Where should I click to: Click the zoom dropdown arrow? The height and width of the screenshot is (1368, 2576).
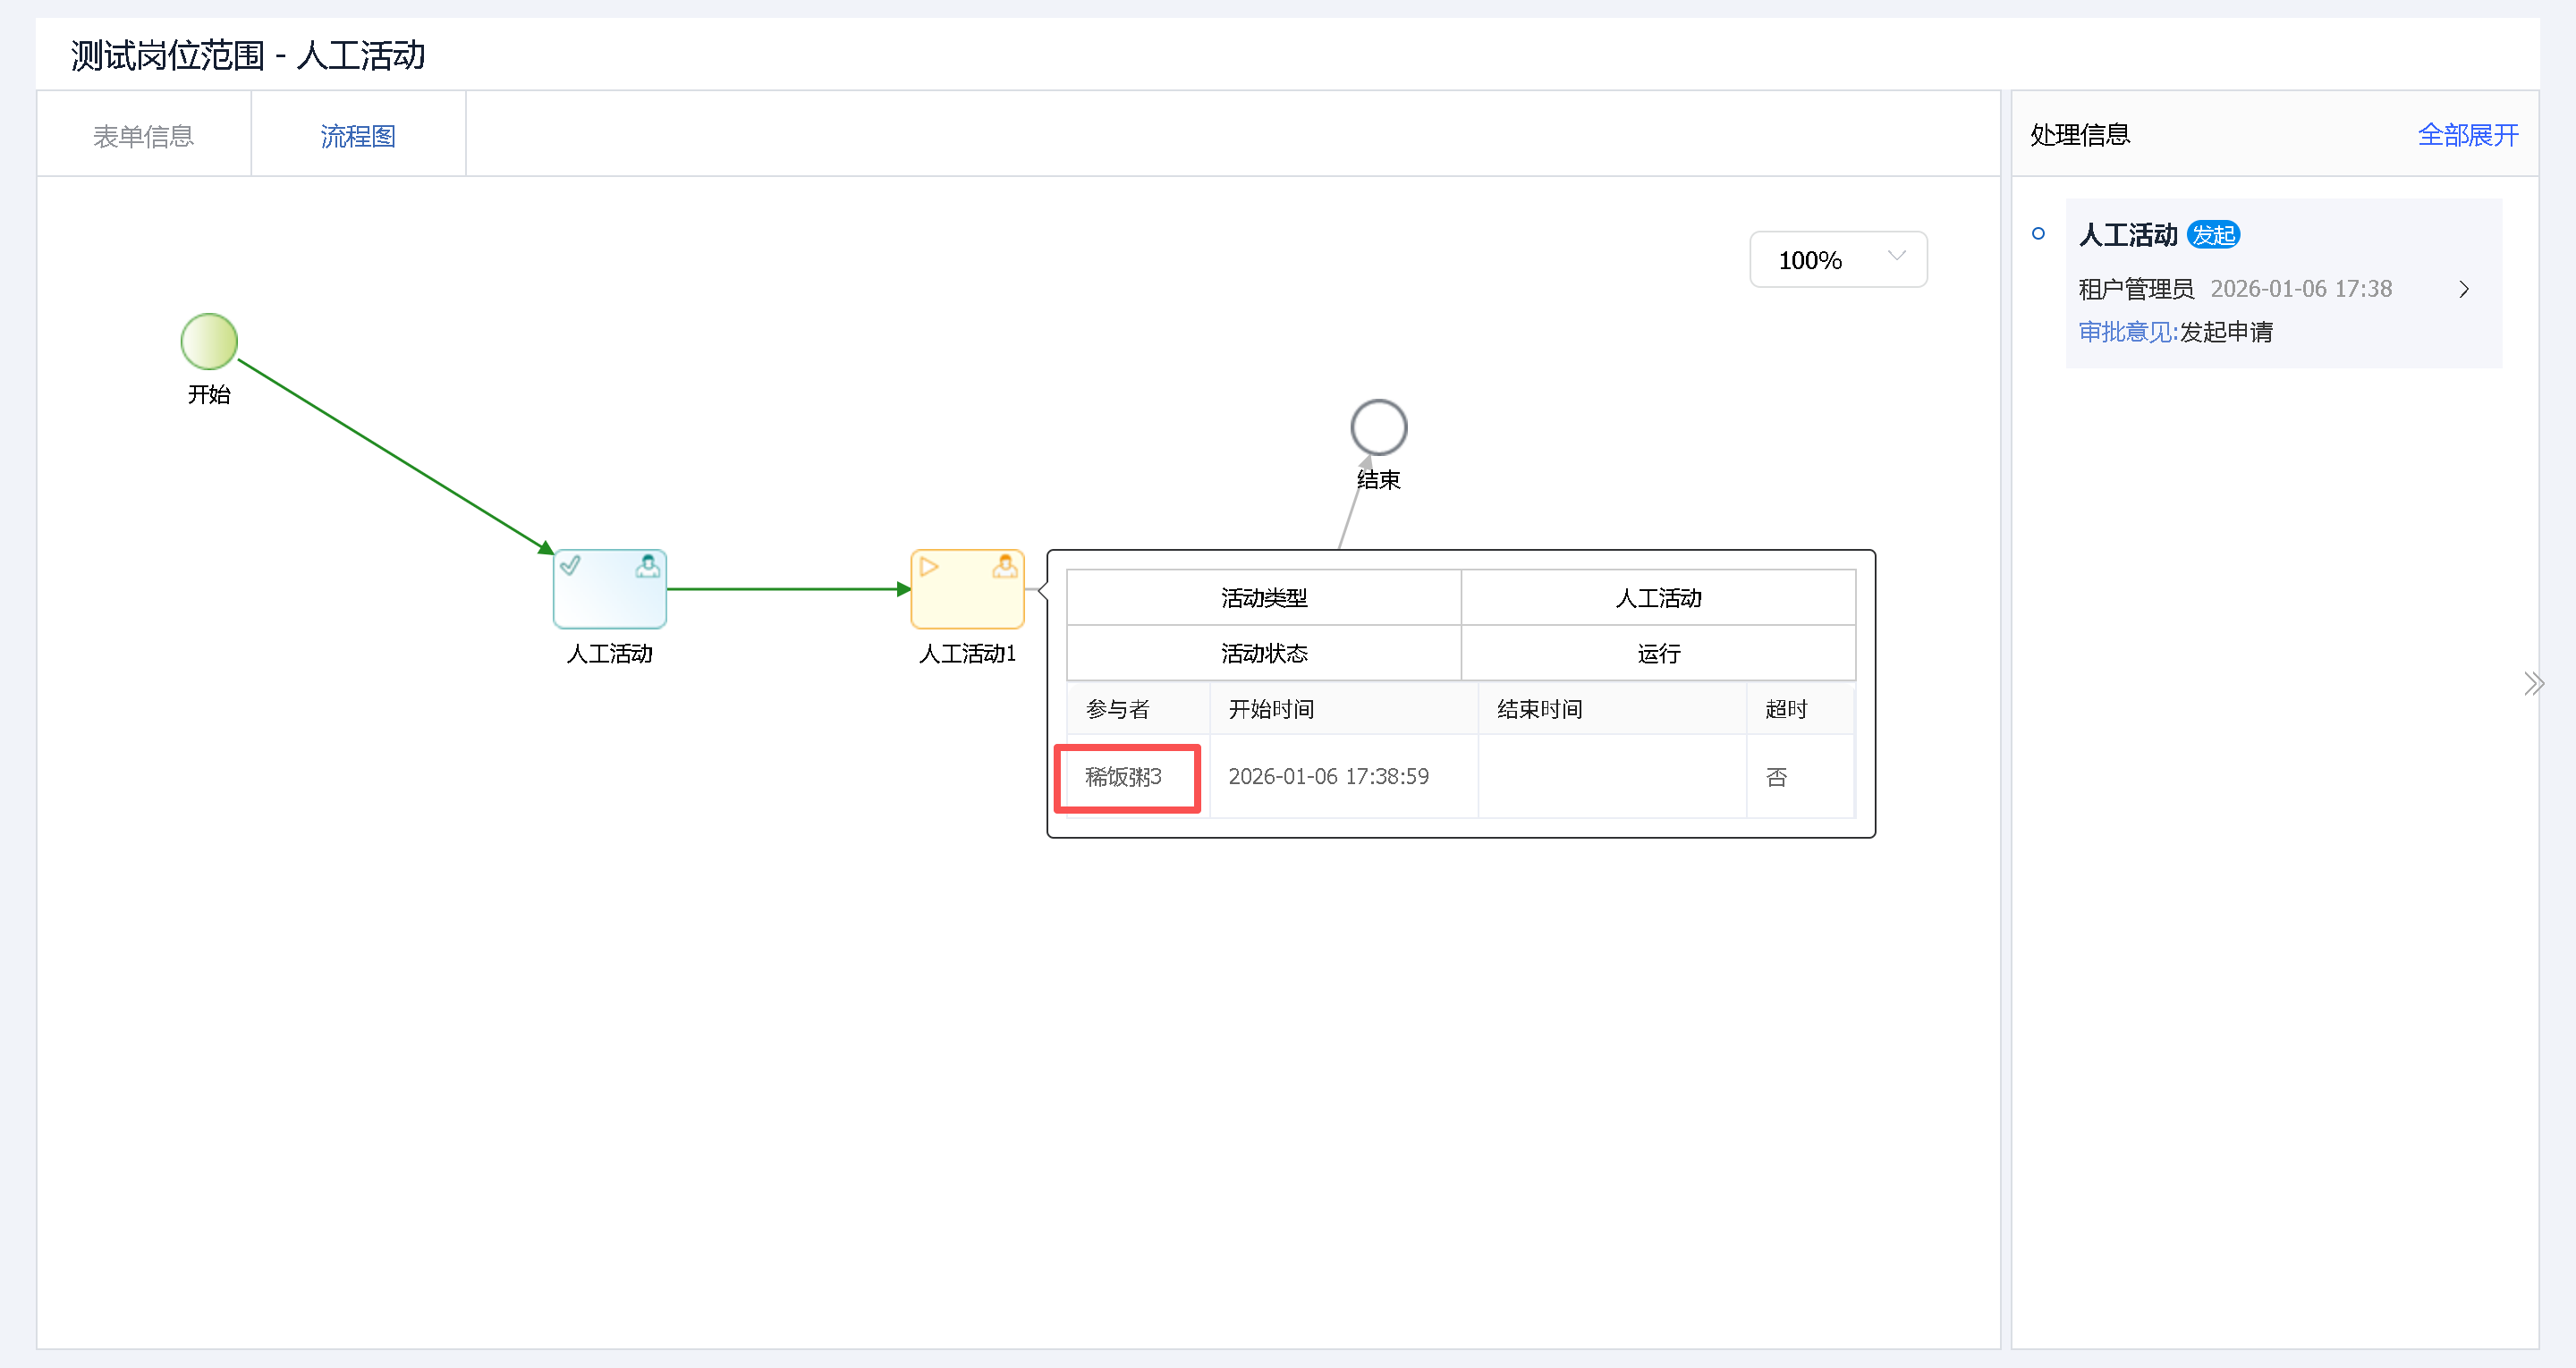pyautogui.click(x=1896, y=256)
